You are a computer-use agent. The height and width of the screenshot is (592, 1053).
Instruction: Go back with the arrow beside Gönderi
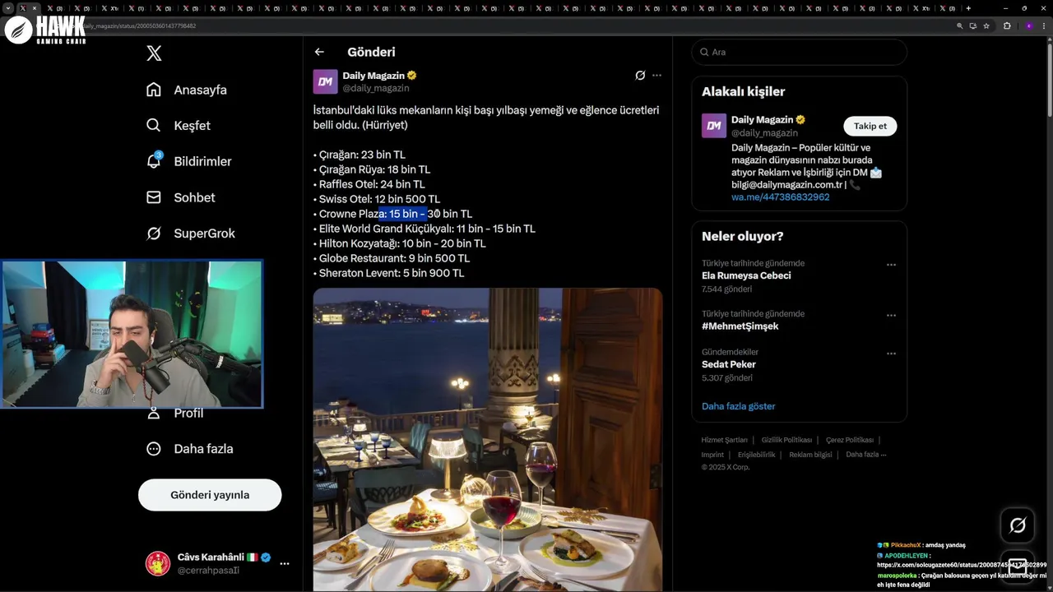pos(319,52)
